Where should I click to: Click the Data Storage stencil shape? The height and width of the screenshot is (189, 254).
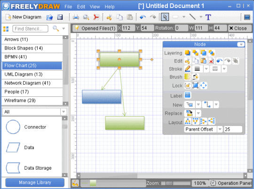pyautogui.click(x=13, y=168)
